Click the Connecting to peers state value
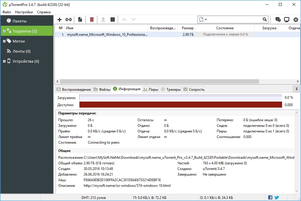 tap(104, 142)
